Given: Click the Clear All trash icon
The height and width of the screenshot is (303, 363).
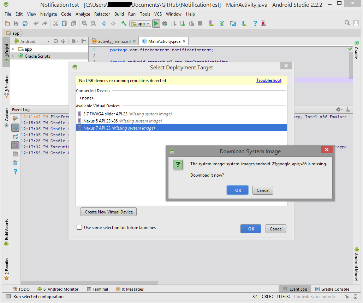Looking at the screenshot, I should click(15, 163).
